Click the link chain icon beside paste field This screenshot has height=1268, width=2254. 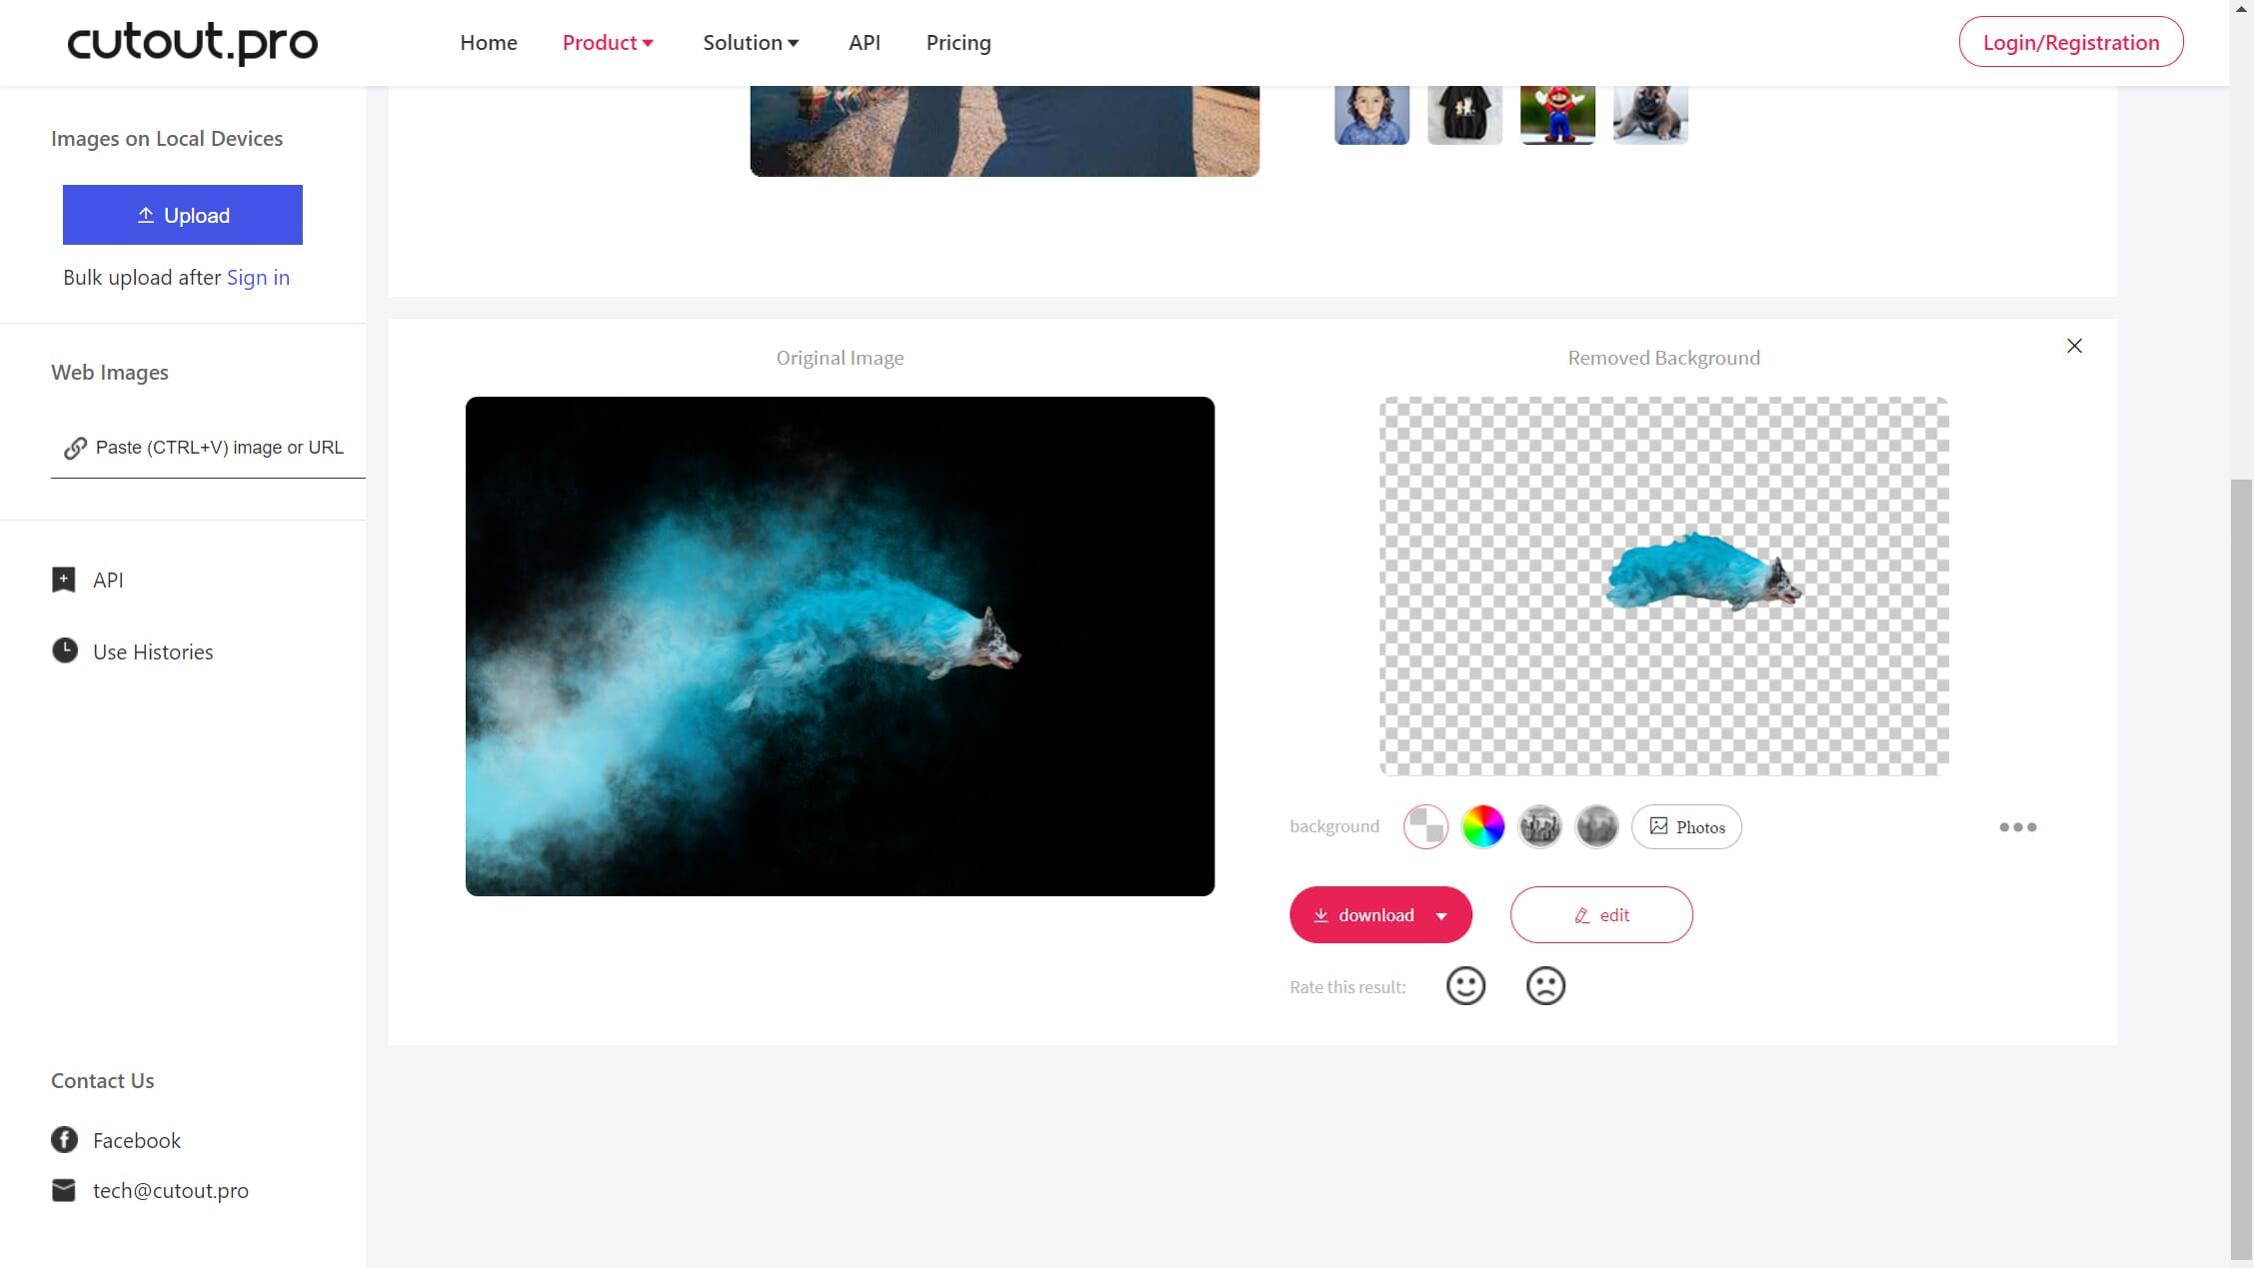[x=75, y=448]
